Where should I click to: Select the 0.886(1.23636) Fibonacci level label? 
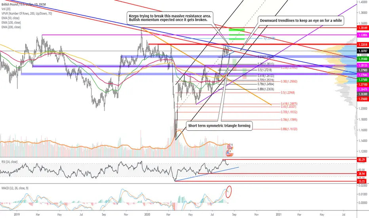point(266,89)
